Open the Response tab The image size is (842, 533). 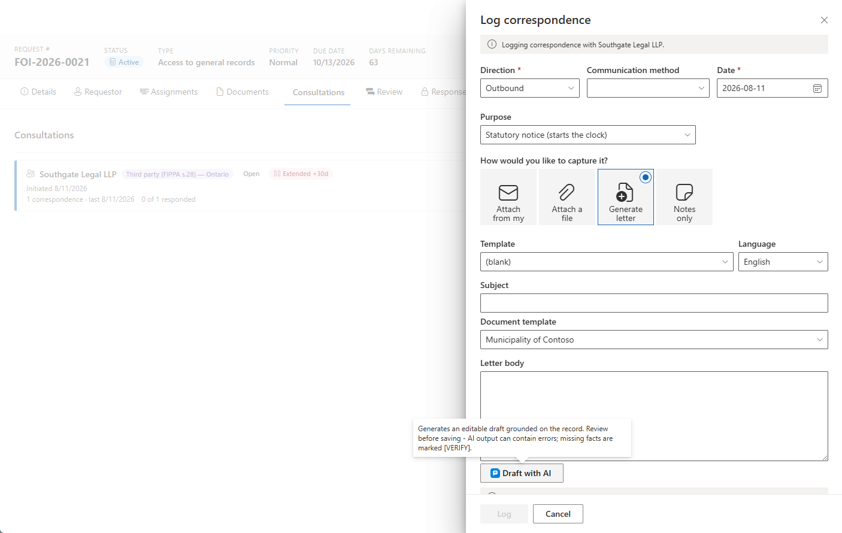[x=443, y=92]
